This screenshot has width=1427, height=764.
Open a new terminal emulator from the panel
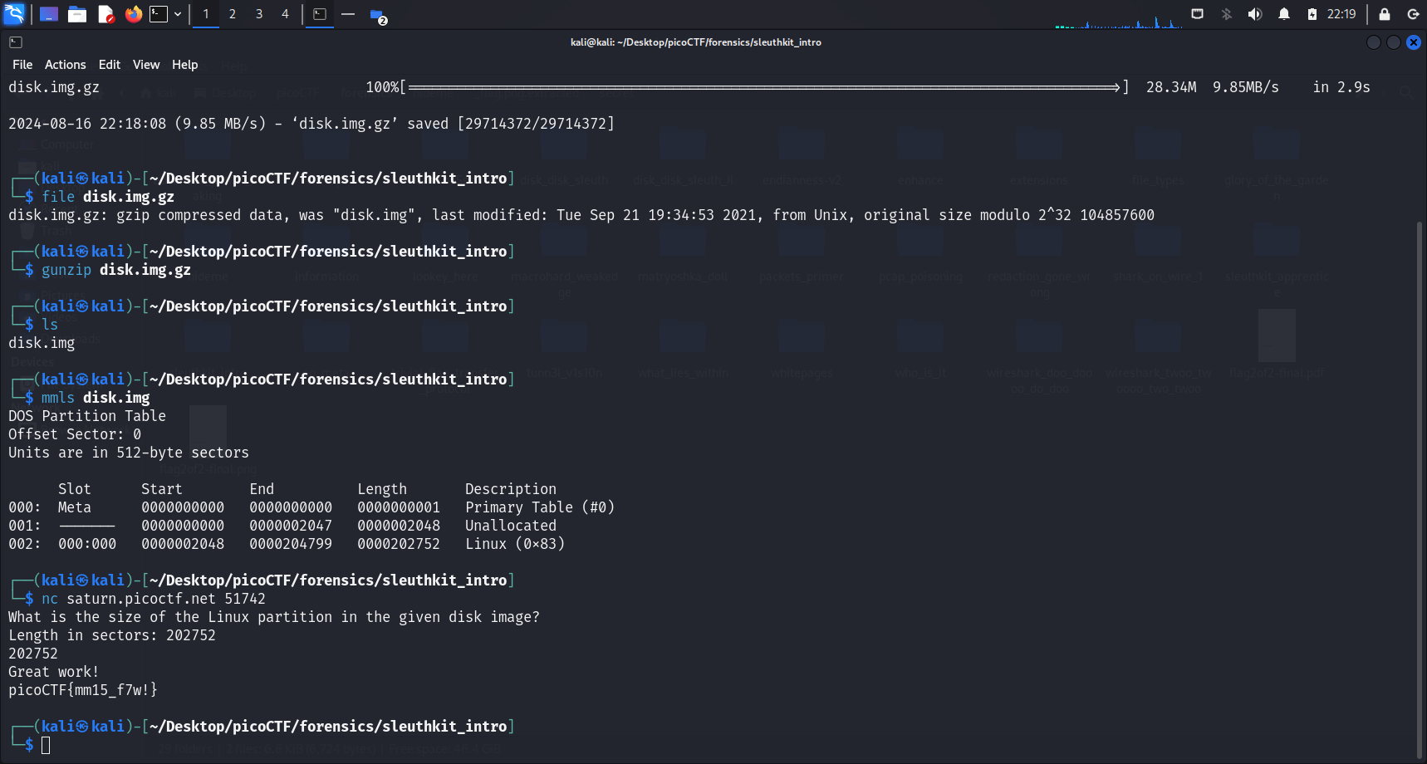pos(159,14)
